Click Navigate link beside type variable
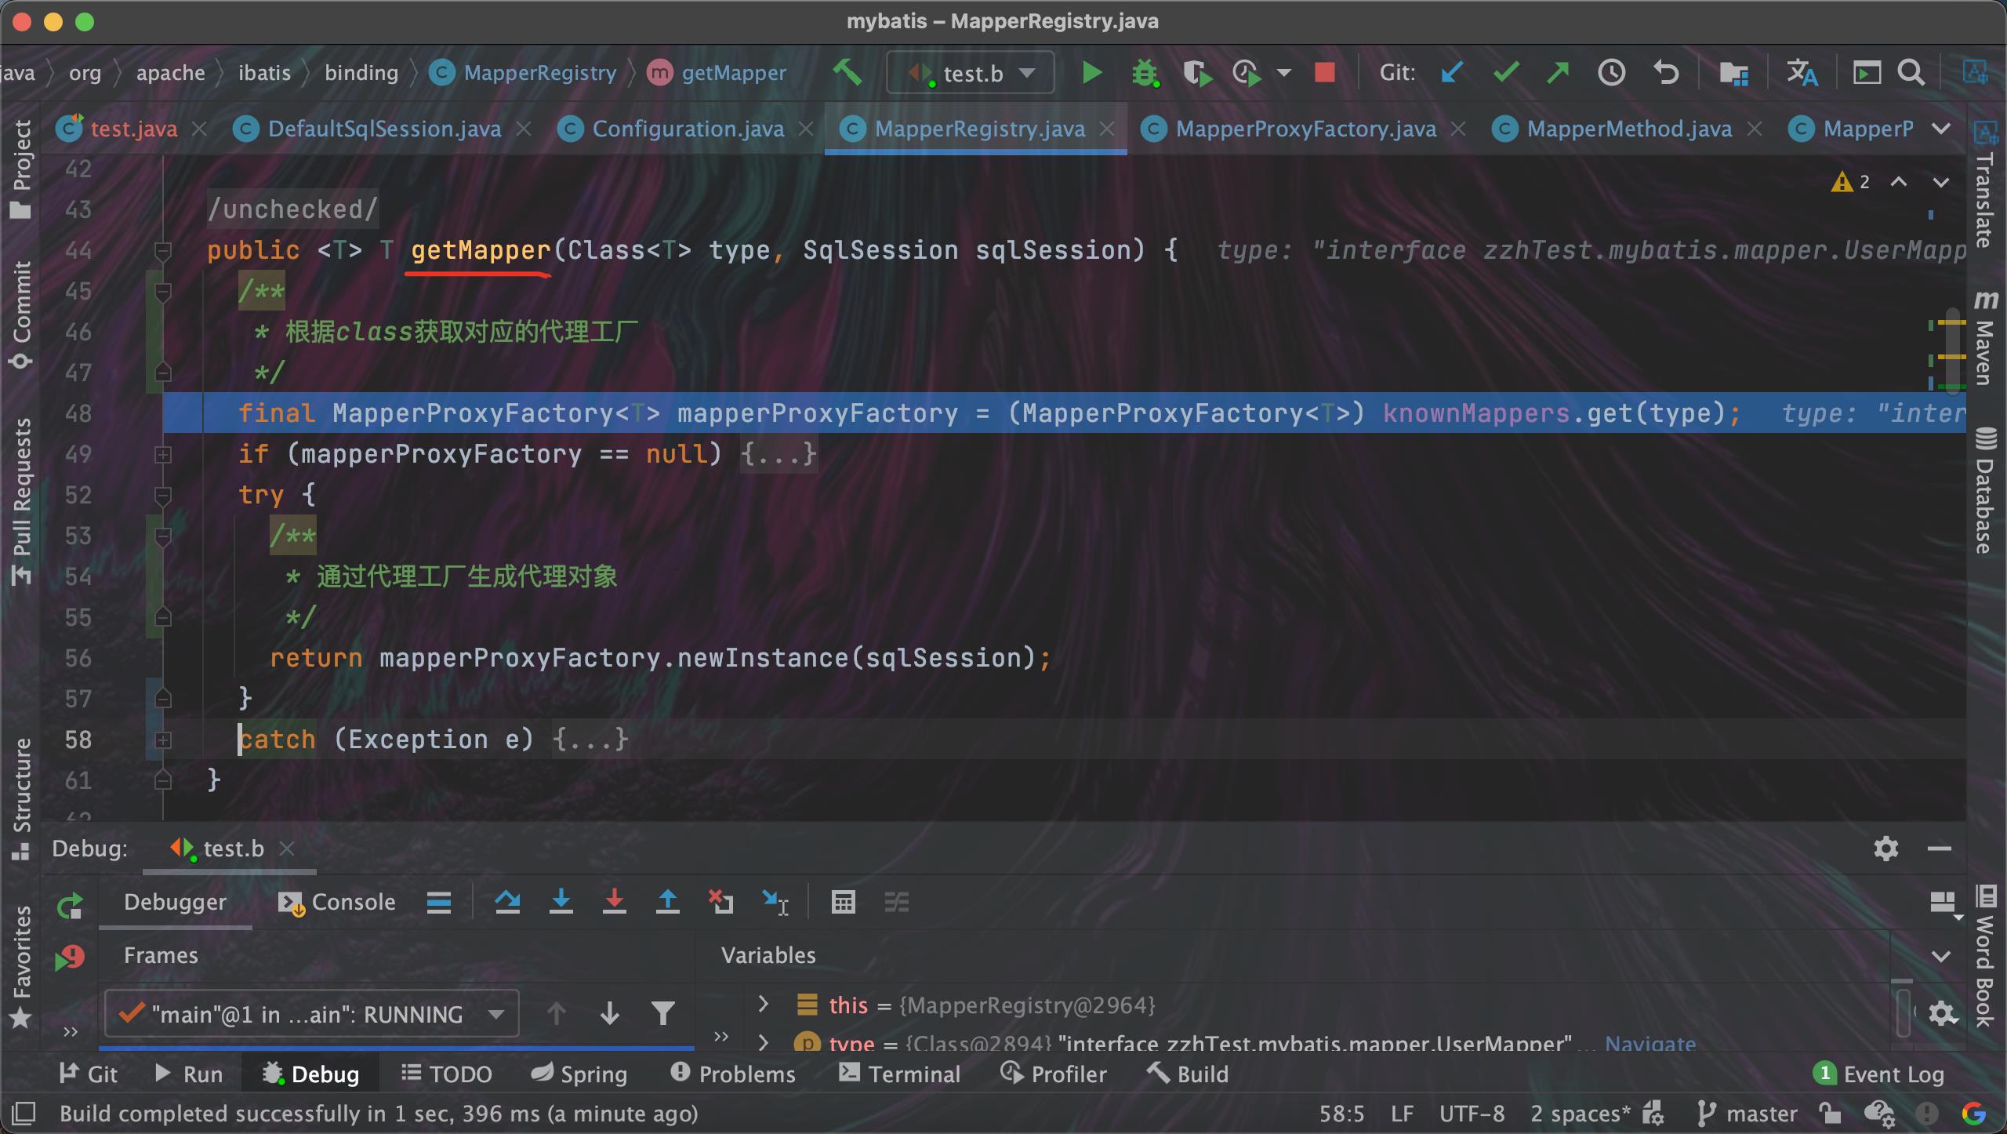 click(x=1650, y=1043)
